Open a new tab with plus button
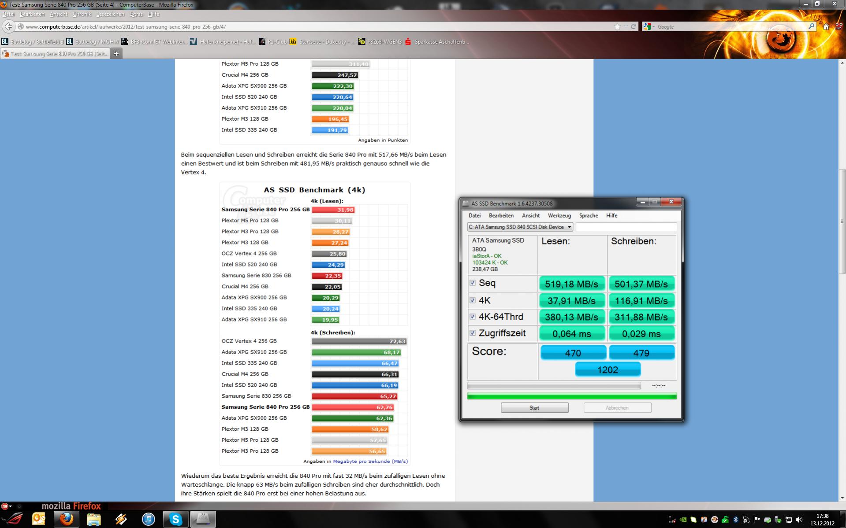The height and width of the screenshot is (528, 846). [116, 54]
